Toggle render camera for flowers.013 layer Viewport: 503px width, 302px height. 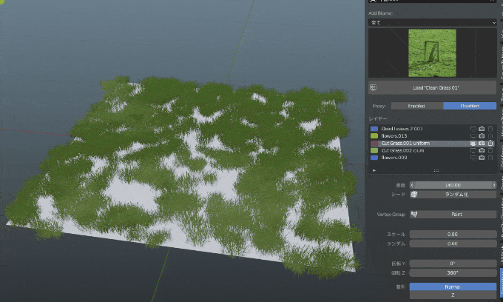(482, 135)
